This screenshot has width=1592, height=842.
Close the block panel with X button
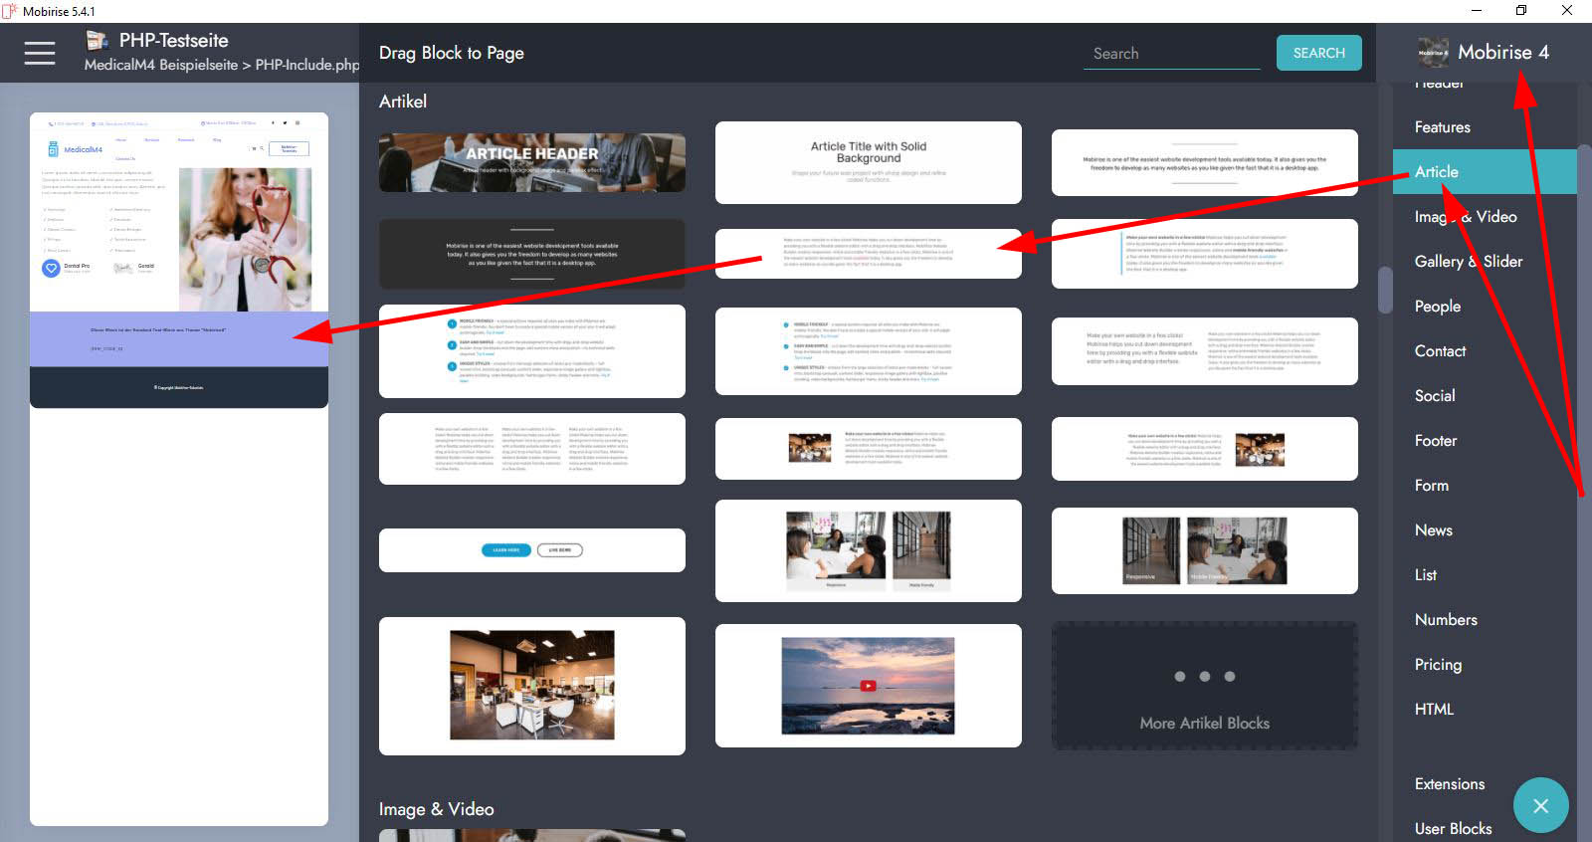coord(1540,805)
